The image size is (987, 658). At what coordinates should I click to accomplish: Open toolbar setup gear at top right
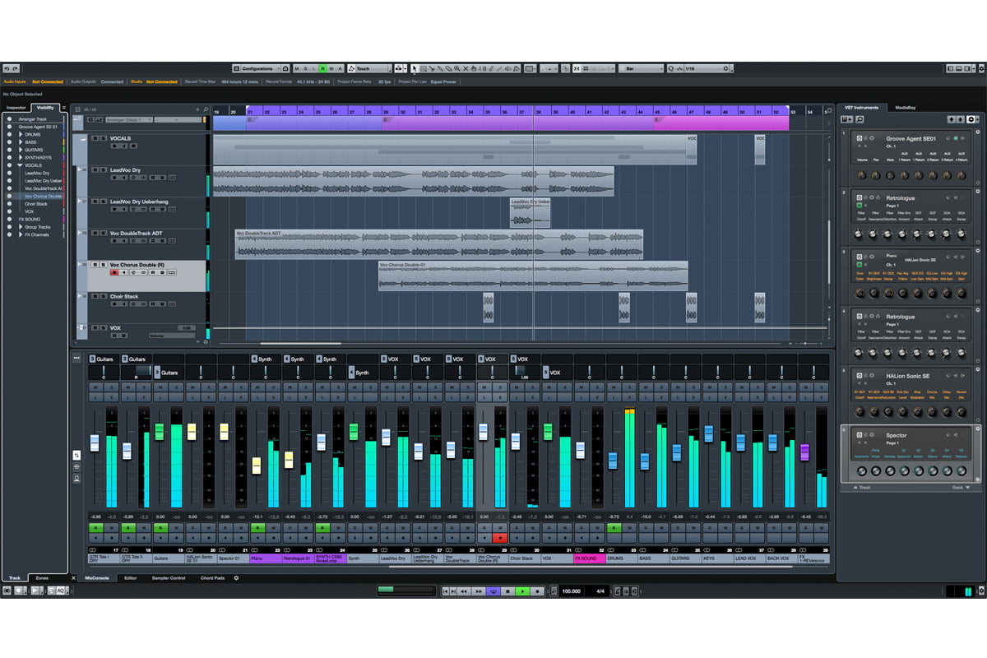coord(981,68)
